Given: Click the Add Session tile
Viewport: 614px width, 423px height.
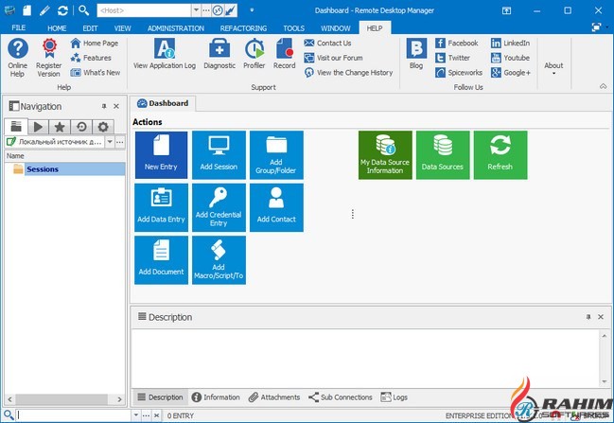Looking at the screenshot, I should pos(219,155).
